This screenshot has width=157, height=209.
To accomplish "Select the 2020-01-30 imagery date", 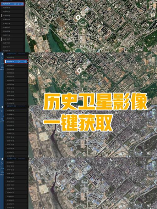I will [16, 81].
